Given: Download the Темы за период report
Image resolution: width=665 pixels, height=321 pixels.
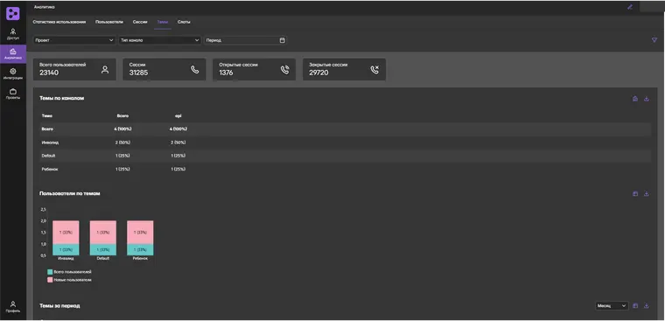Looking at the screenshot, I should pos(647,306).
